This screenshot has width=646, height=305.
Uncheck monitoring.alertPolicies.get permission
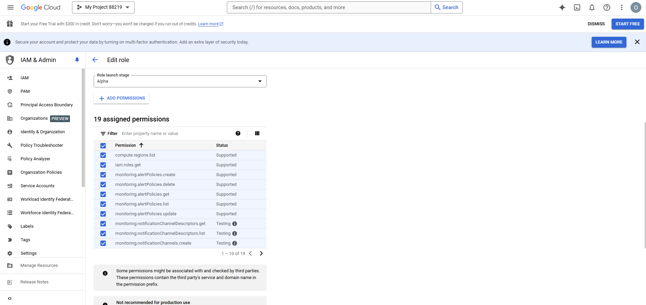103,194
